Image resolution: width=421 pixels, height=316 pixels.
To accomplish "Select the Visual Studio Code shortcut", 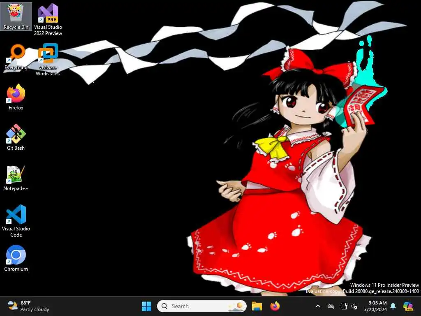I will tap(16, 221).
